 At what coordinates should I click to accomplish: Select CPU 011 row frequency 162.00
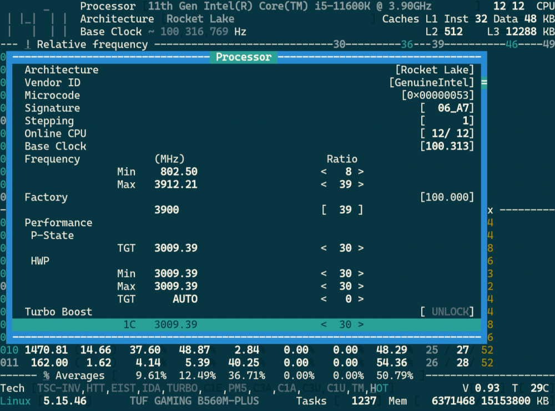click(49, 363)
